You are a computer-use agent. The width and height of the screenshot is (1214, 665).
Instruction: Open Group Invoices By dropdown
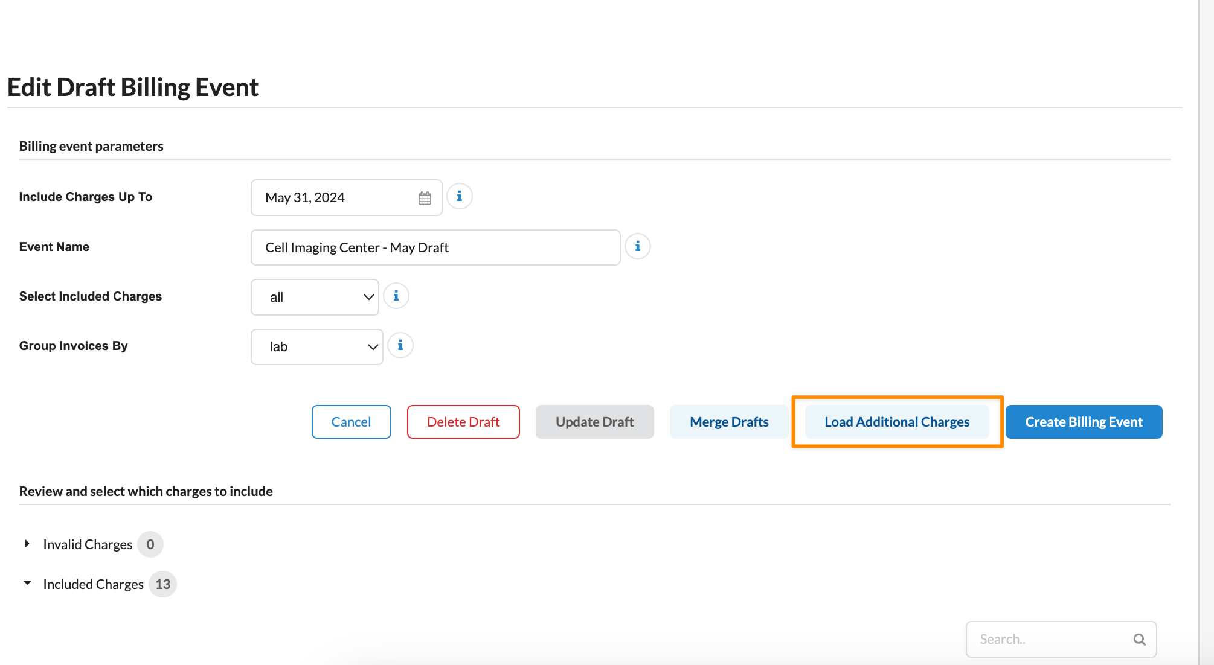pyautogui.click(x=316, y=347)
